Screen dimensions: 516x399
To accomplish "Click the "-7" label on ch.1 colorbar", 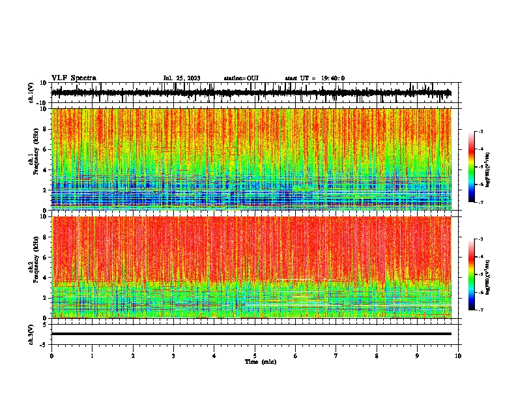I will click(x=480, y=202).
